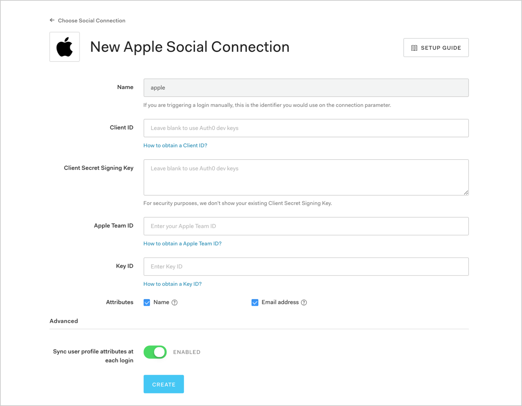The width and height of the screenshot is (522, 406).
Task: Click the Key ID input field
Action: click(x=306, y=267)
